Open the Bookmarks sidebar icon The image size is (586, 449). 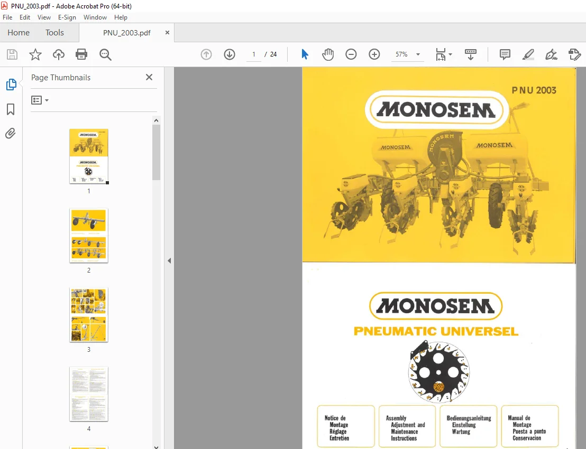click(11, 109)
